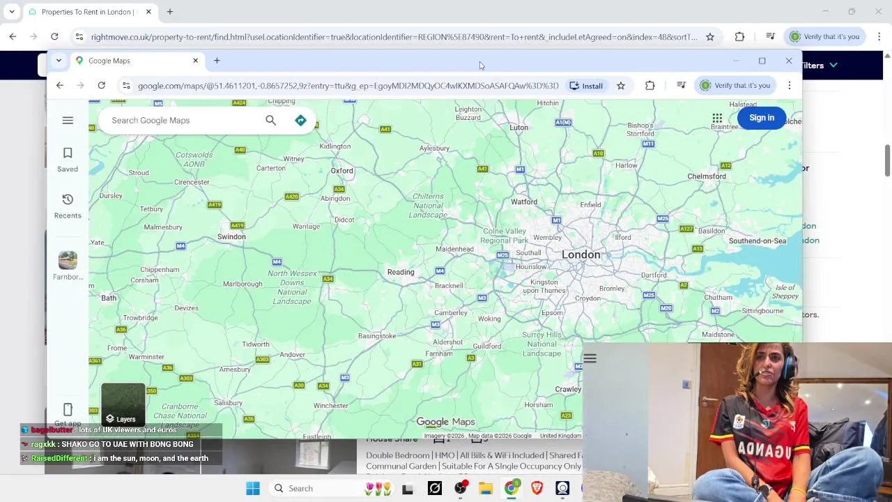Image resolution: width=892 pixels, height=502 pixels.
Task: View site information for rightmove.co.uk
Action: click(x=79, y=36)
